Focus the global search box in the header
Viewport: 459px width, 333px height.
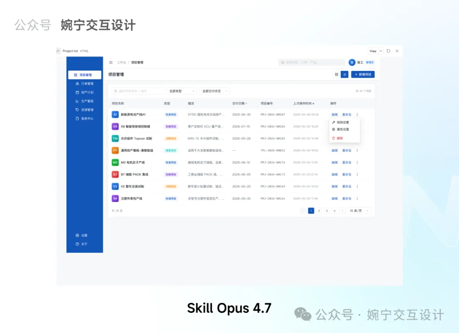tap(312, 63)
